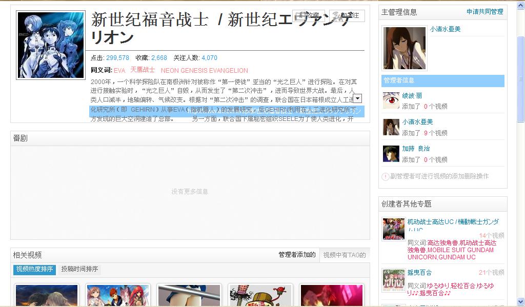Click the 14个视频 count
The width and height of the screenshot is (525, 307).
[x=492, y=236]
